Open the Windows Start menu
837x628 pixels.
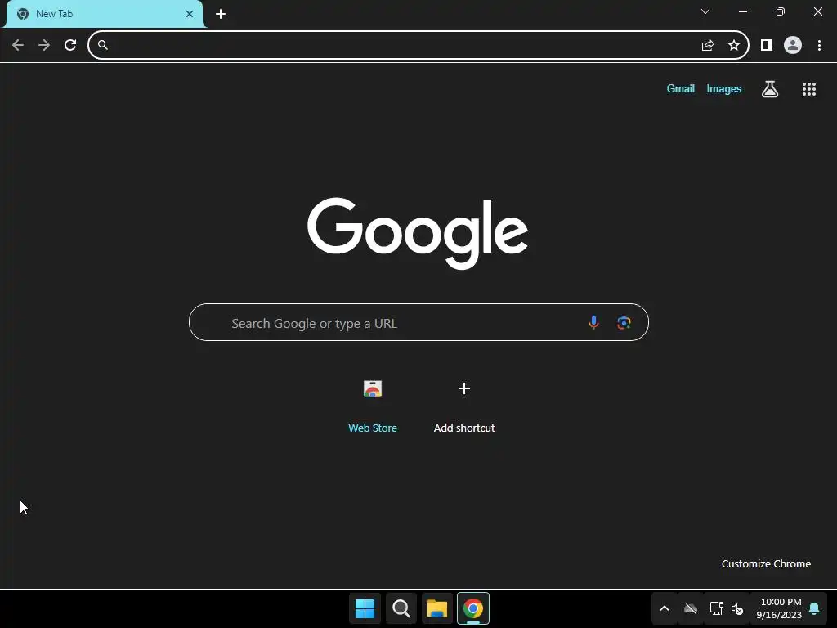[x=365, y=608]
